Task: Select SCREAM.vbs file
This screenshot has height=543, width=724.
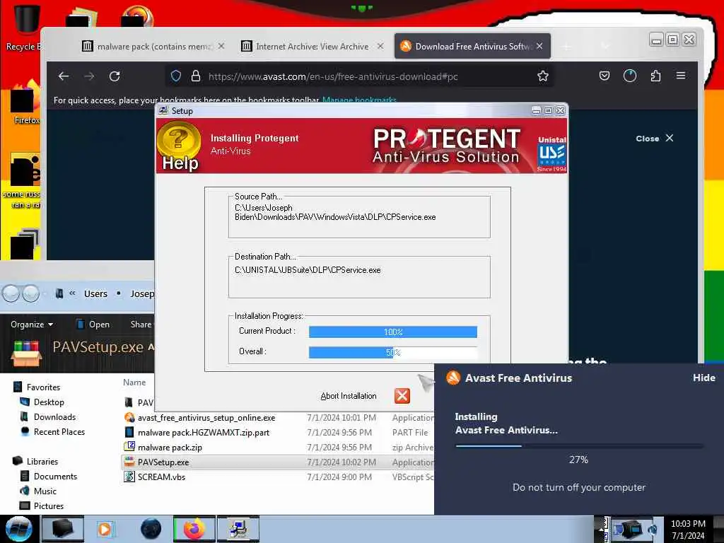Action: click(x=161, y=477)
